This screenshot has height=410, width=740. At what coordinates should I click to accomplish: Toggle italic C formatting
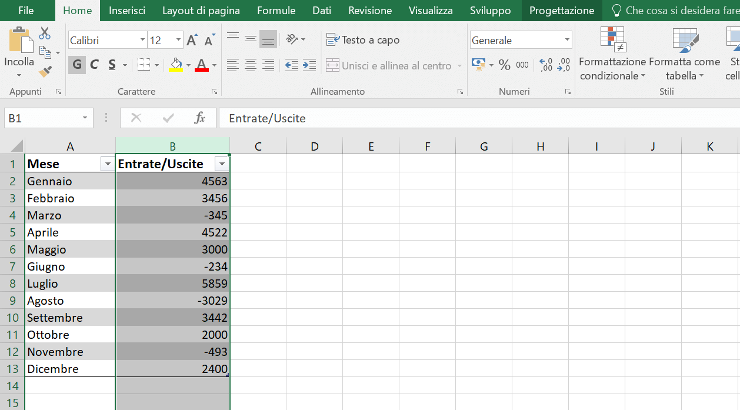[x=94, y=65]
